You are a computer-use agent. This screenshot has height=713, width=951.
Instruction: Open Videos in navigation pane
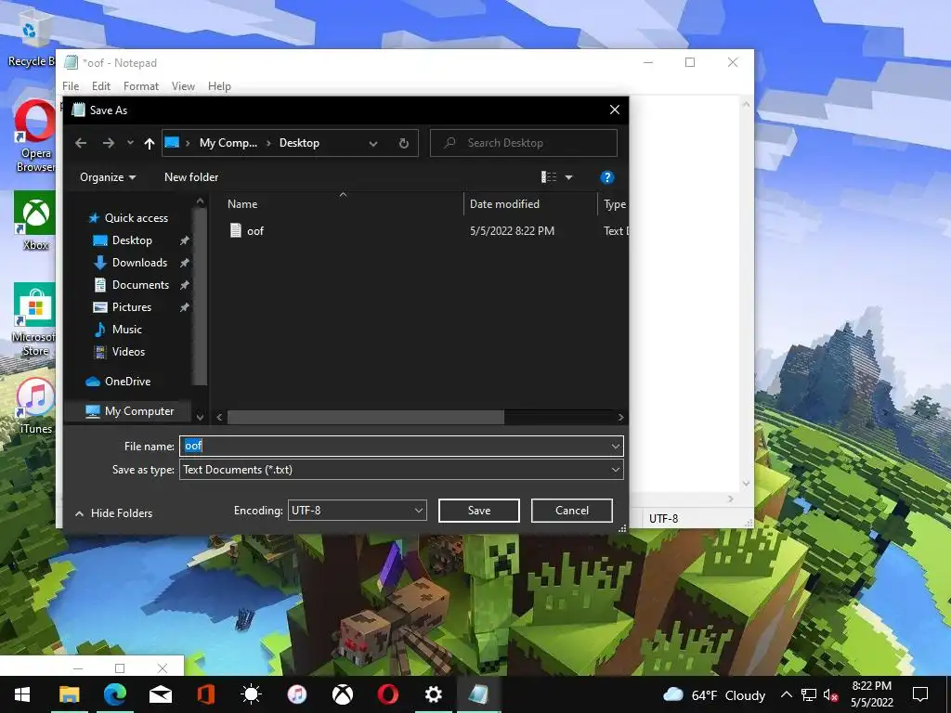tap(128, 352)
